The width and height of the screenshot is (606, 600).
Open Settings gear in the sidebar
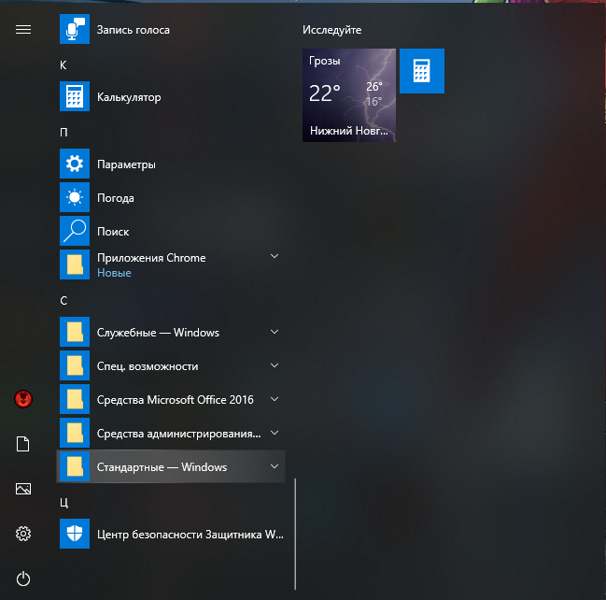click(x=23, y=534)
